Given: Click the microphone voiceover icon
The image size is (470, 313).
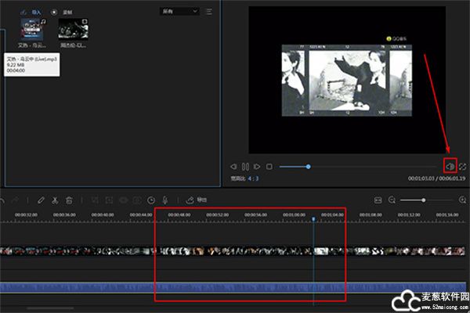Looking at the screenshot, I should pyautogui.click(x=165, y=200).
